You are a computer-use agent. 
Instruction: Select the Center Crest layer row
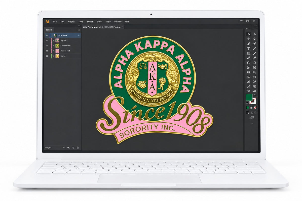tap(63, 46)
